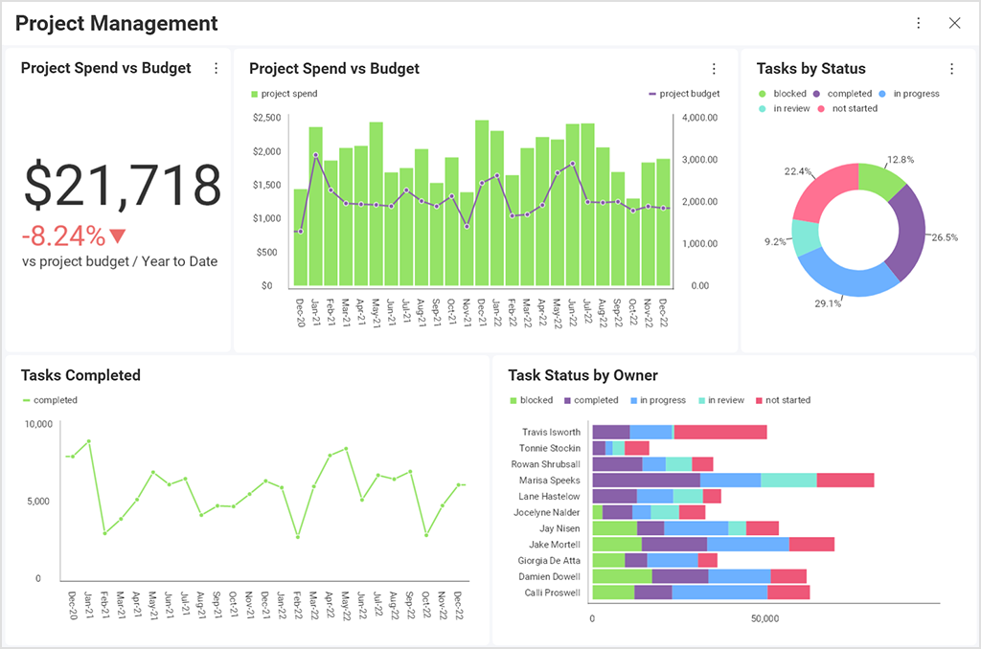Open the Project Spend KPI card menu

[217, 68]
